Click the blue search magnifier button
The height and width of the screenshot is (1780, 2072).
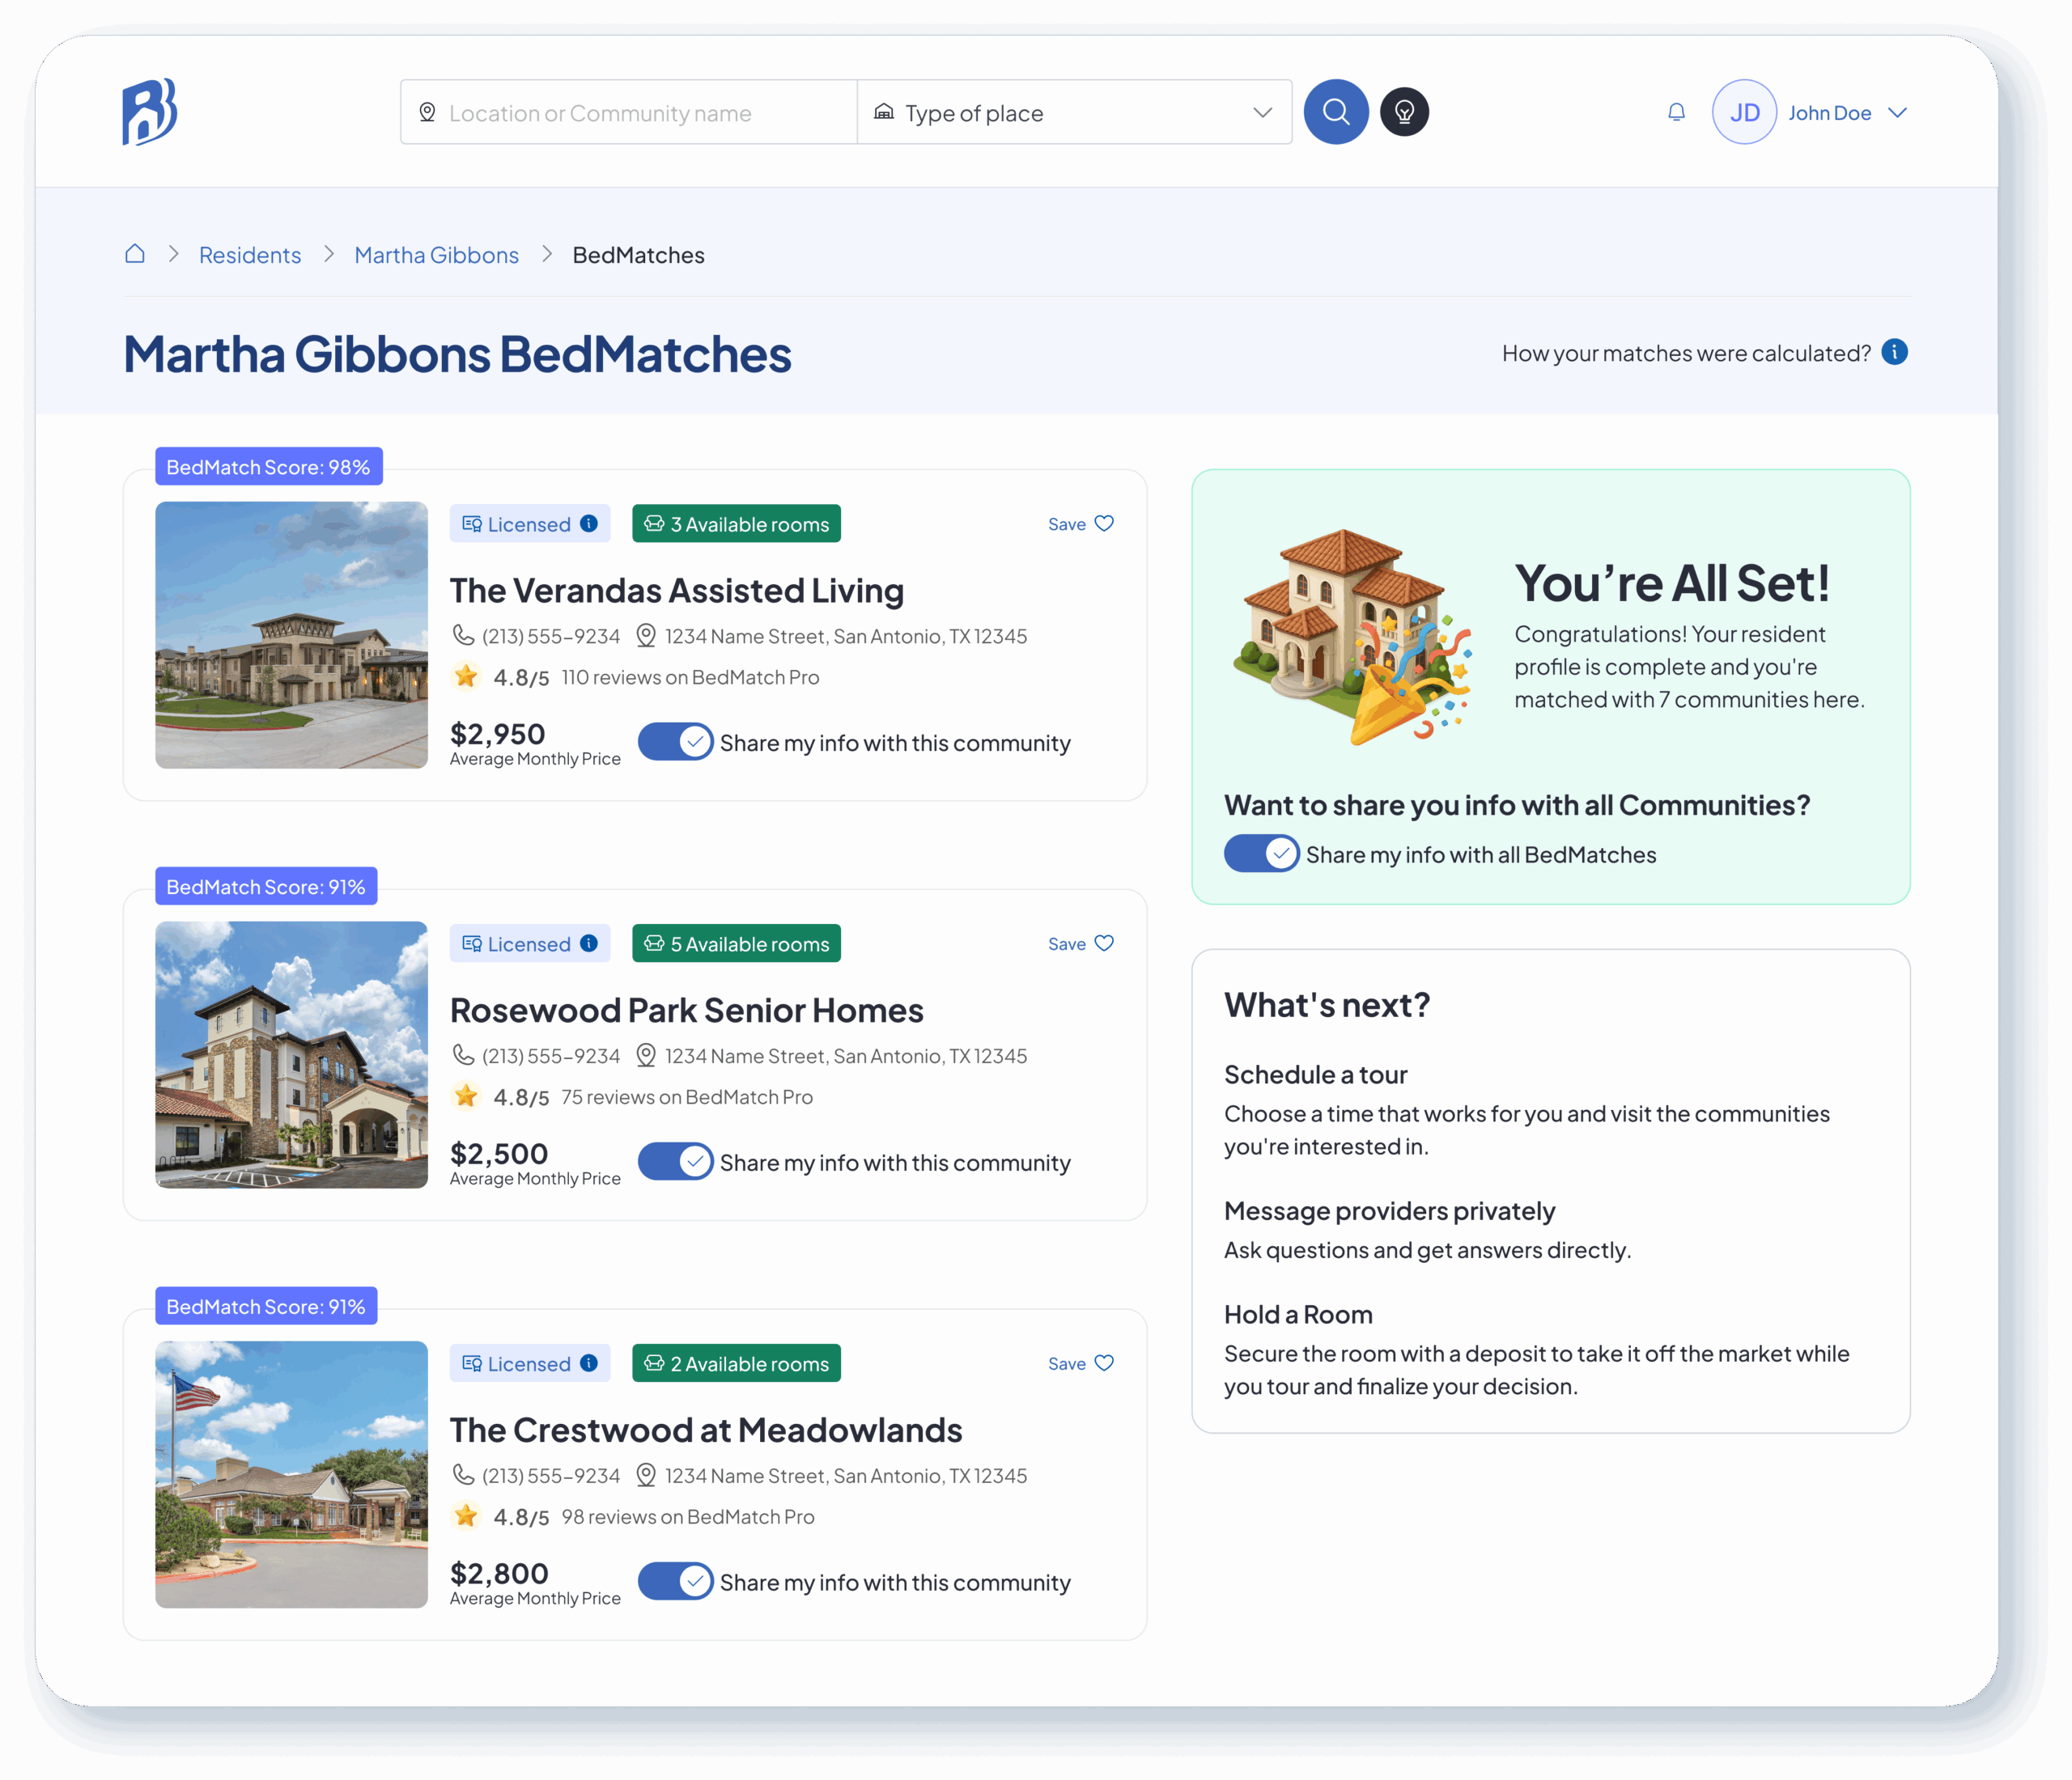point(1335,112)
